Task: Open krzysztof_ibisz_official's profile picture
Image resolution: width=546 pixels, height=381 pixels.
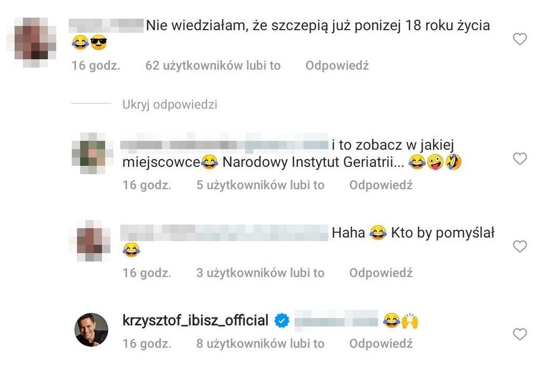Action: pos(92,330)
